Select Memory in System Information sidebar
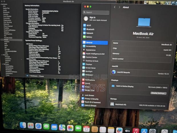177x133 pixels. coord(7,32)
